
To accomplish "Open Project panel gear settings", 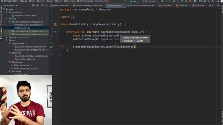I will (x=43, y=6).
